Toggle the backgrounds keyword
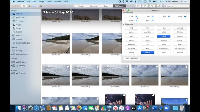Screen dimensions: 200x112 180,49
